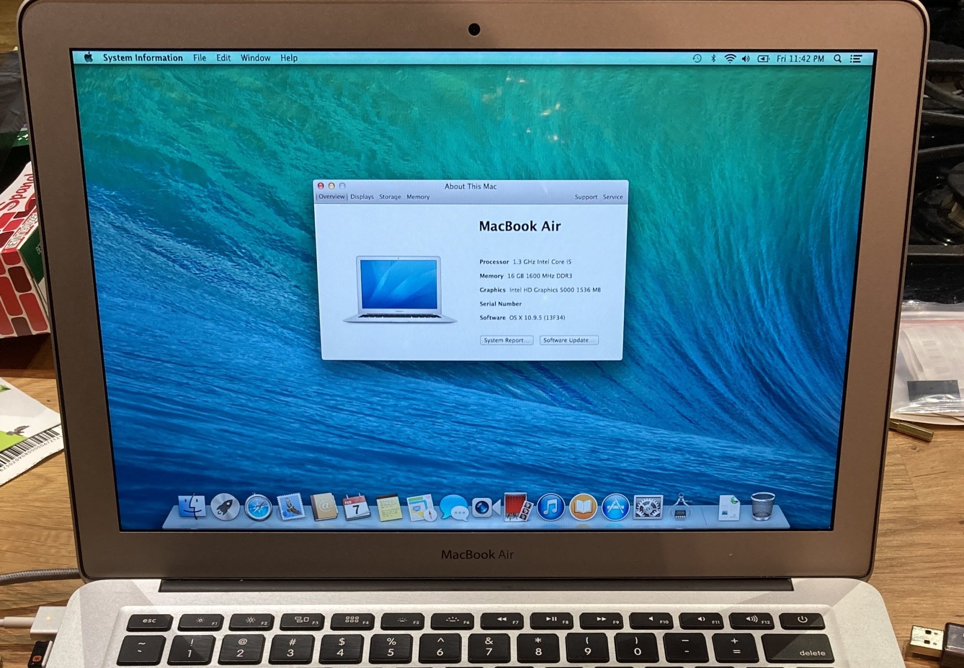The height and width of the screenshot is (668, 964).
Task: Click the System Report button
Action: [506, 340]
